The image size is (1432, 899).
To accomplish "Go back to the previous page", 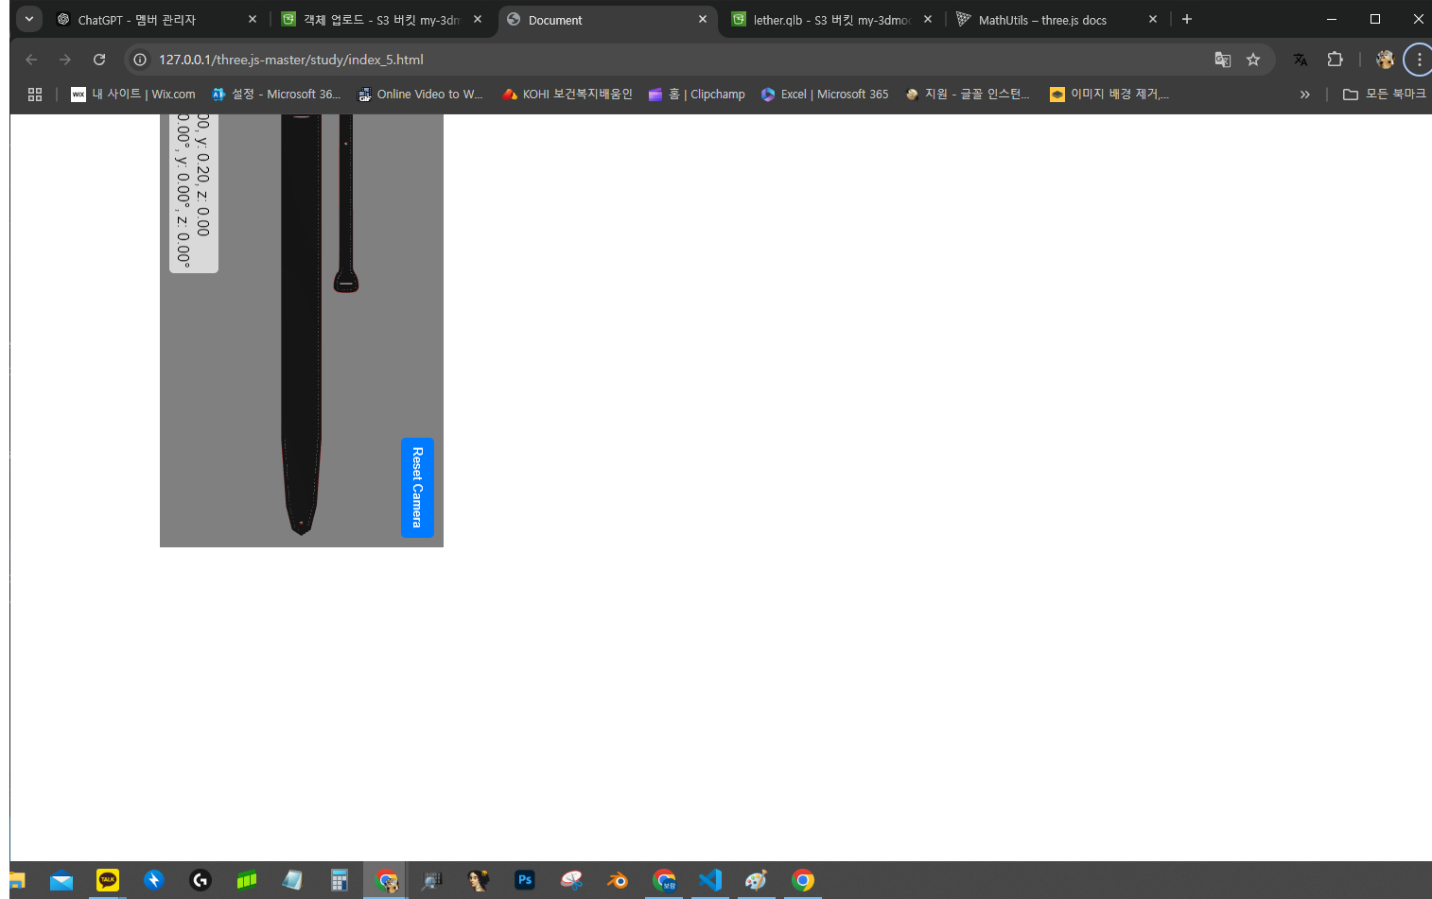I will click(31, 60).
